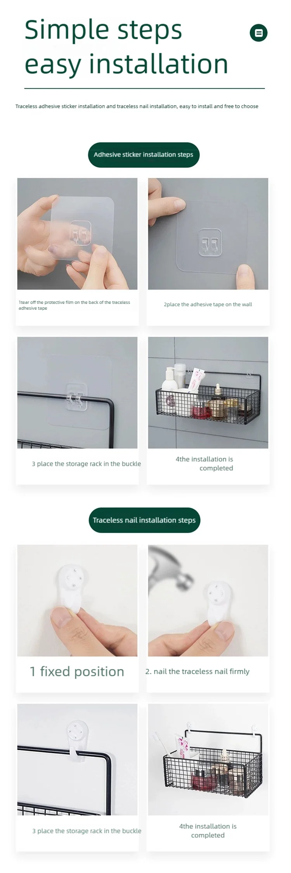This screenshot has width=291, height=873.
Task: Open the fixed position nail hook photo
Action: 77,600
